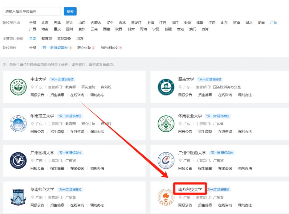Viewport: 289px width, 214px height.
Task: Filter location by 上海
Action: pyautogui.click(x=150, y=23)
